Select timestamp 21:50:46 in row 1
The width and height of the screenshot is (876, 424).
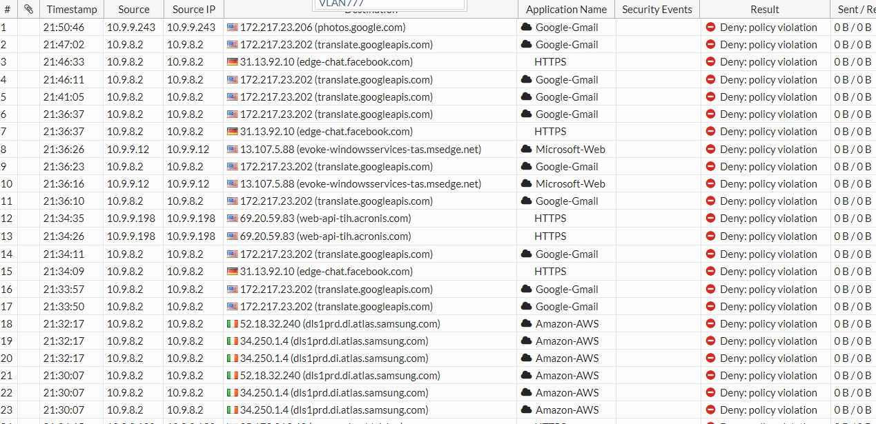[64, 28]
